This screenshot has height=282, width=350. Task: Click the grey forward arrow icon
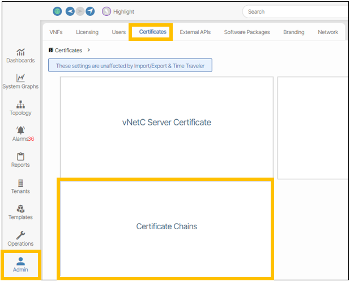80,11
